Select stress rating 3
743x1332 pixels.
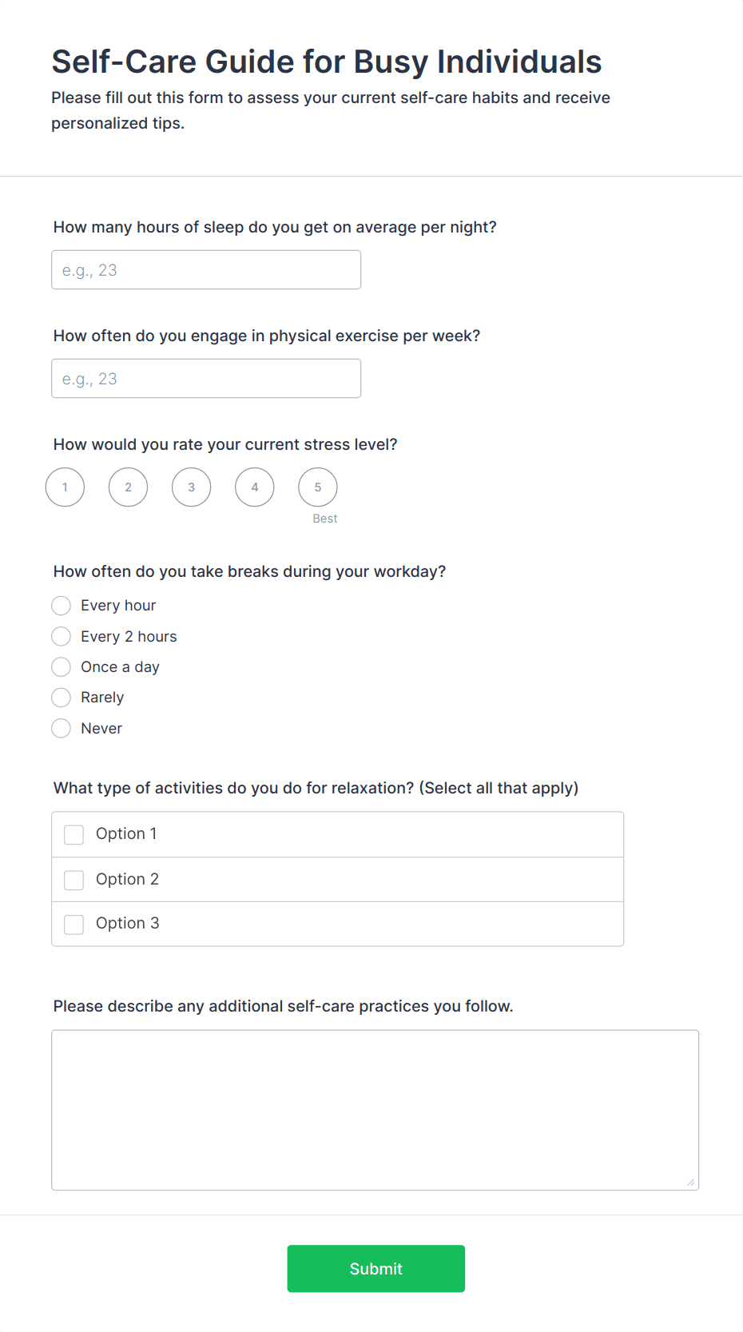192,487
